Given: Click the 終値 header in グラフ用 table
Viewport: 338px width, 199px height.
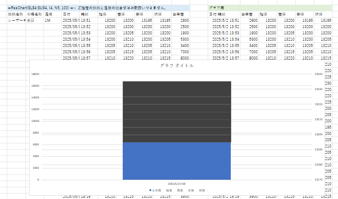Looking at the screenshot, I should click(323, 14).
